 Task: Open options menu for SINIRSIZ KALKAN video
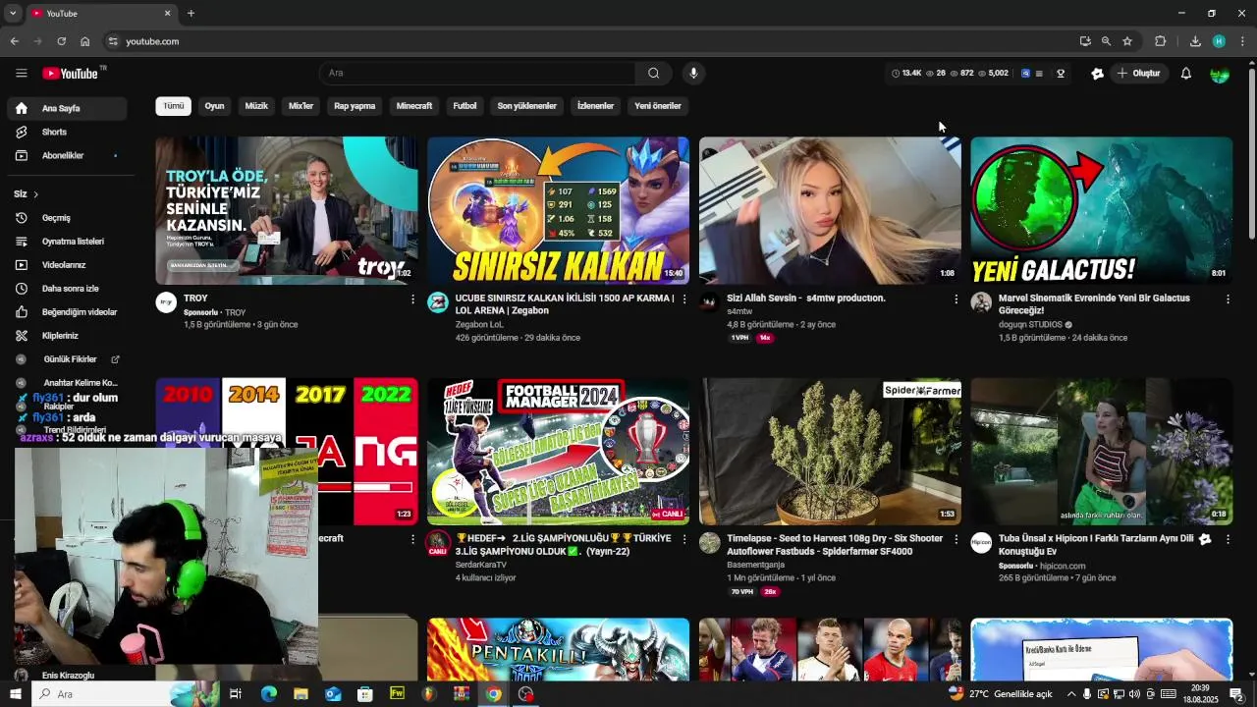tap(684, 299)
